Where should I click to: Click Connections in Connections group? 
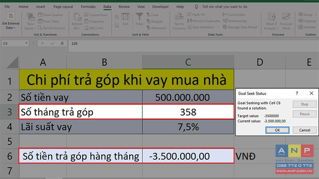tap(96, 15)
